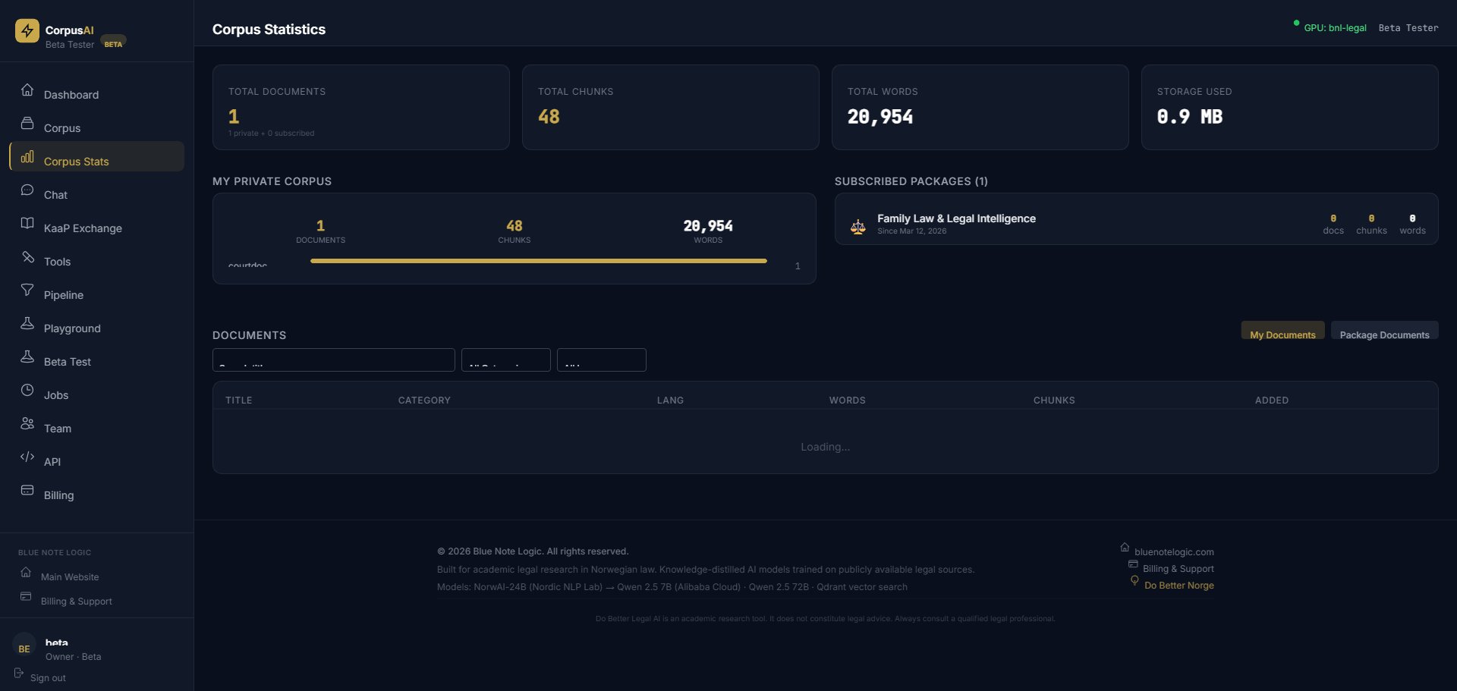Visit the bluenotelogic.com link
Image resolution: width=1457 pixels, height=691 pixels.
[x=1175, y=551]
